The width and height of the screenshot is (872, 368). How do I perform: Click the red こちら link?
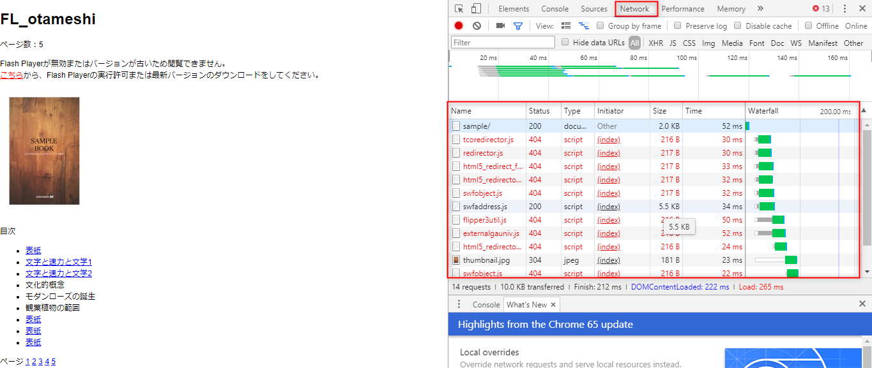coord(11,75)
